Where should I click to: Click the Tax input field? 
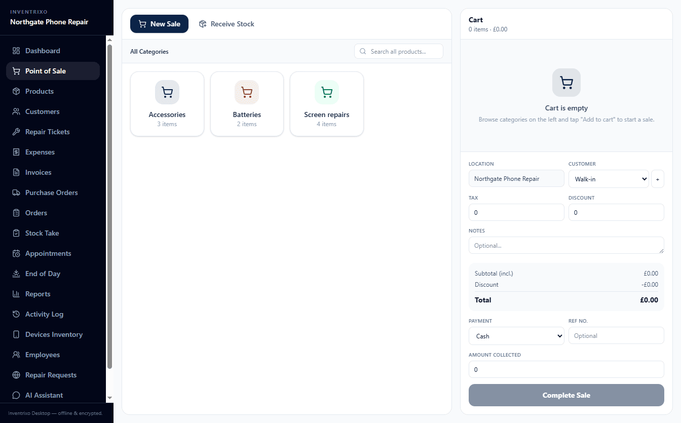click(x=516, y=212)
